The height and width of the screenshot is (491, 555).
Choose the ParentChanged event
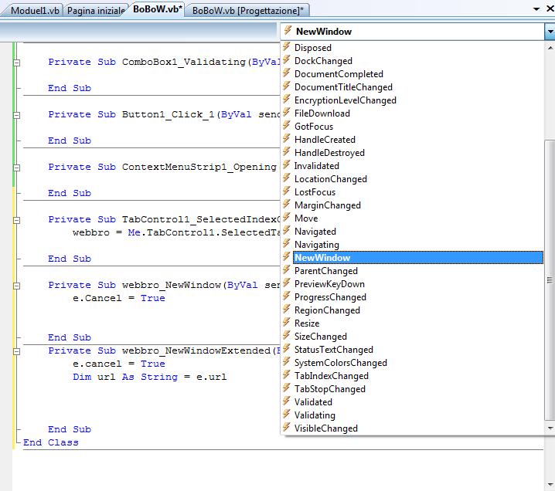click(x=326, y=271)
